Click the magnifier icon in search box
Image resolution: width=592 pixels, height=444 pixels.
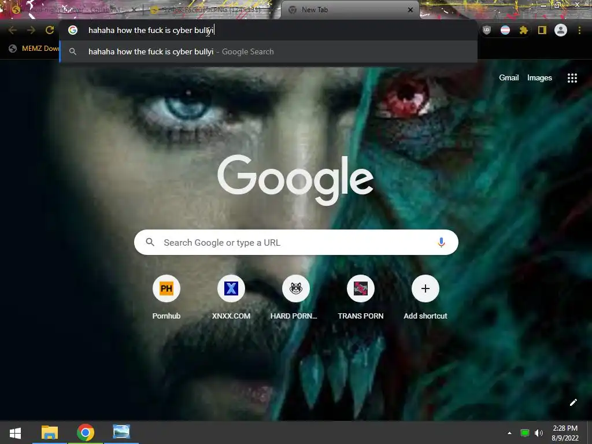pyautogui.click(x=150, y=242)
